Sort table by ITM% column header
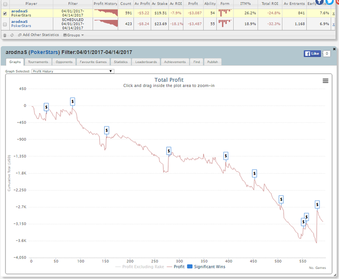339x279 pixels. (246, 4)
